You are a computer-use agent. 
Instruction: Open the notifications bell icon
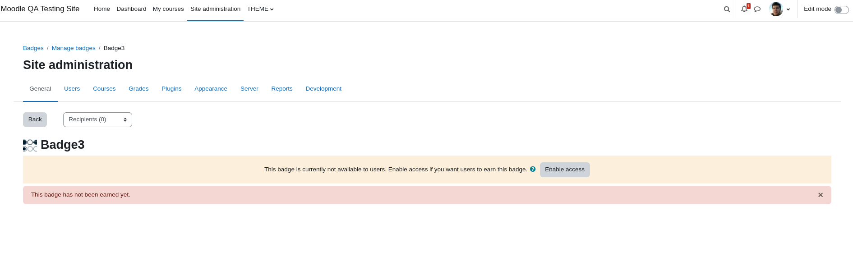pyautogui.click(x=744, y=9)
